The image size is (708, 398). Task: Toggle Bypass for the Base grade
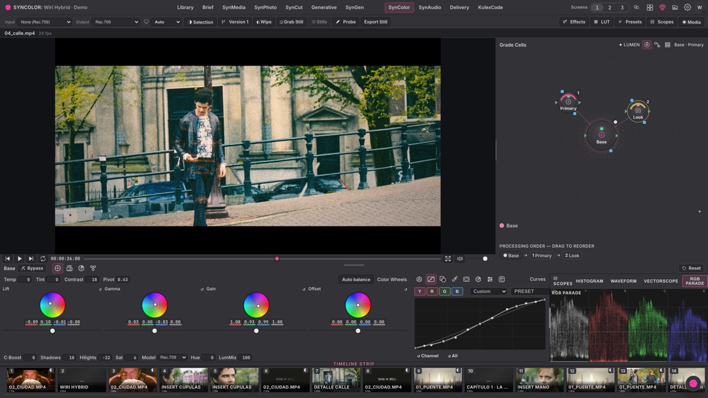(32, 268)
